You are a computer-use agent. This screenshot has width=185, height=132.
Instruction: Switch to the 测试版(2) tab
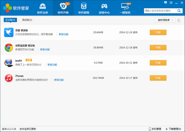tap(27, 20)
